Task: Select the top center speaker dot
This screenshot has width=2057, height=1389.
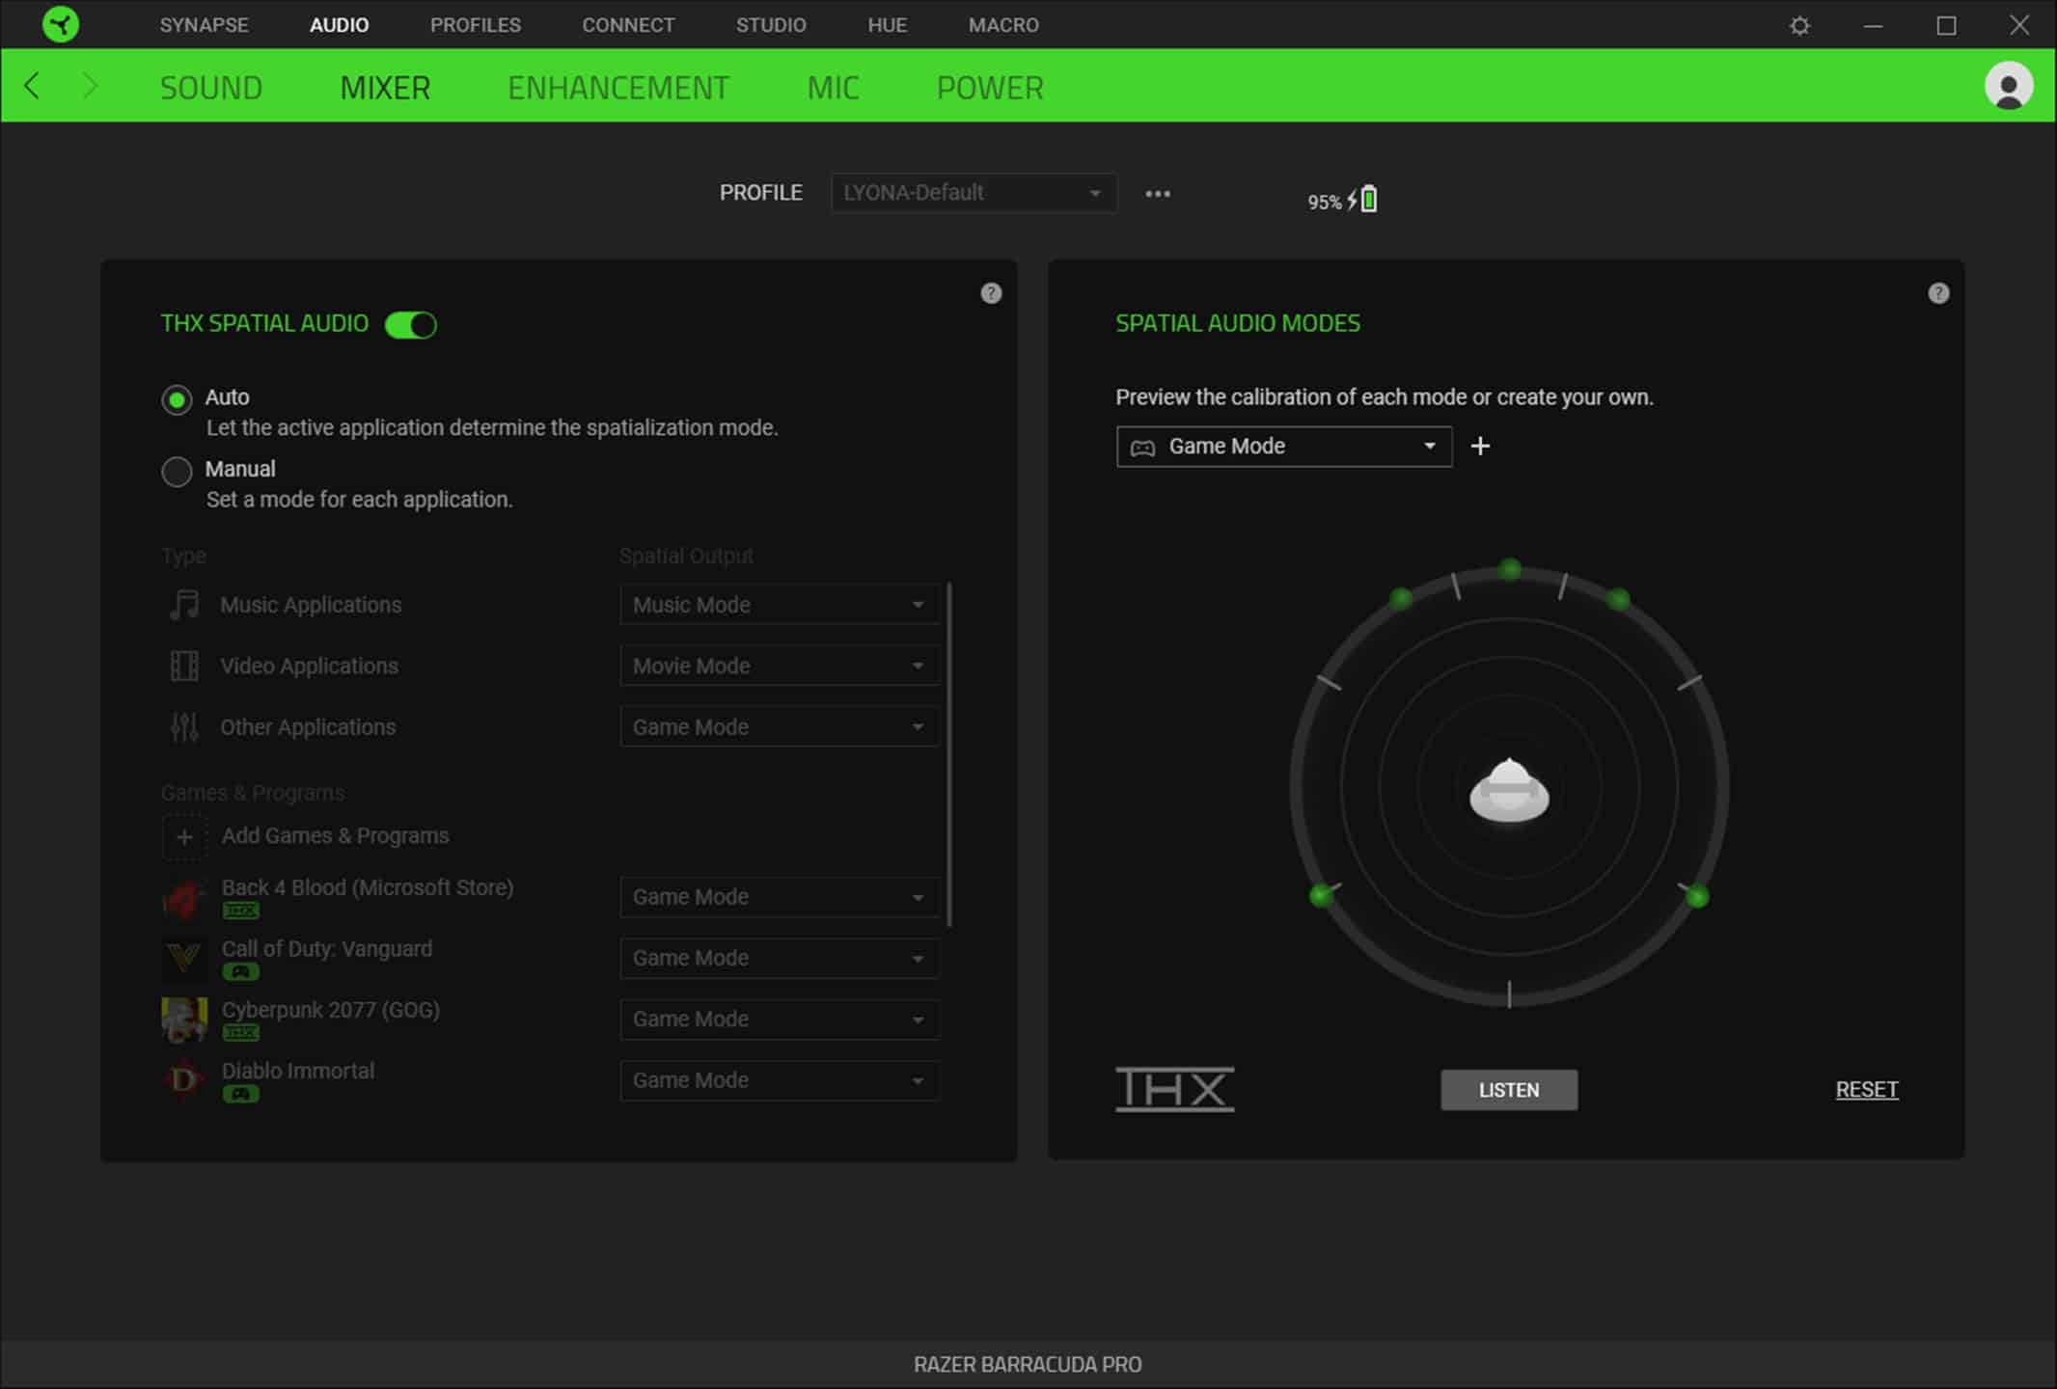Action: click(x=1510, y=570)
